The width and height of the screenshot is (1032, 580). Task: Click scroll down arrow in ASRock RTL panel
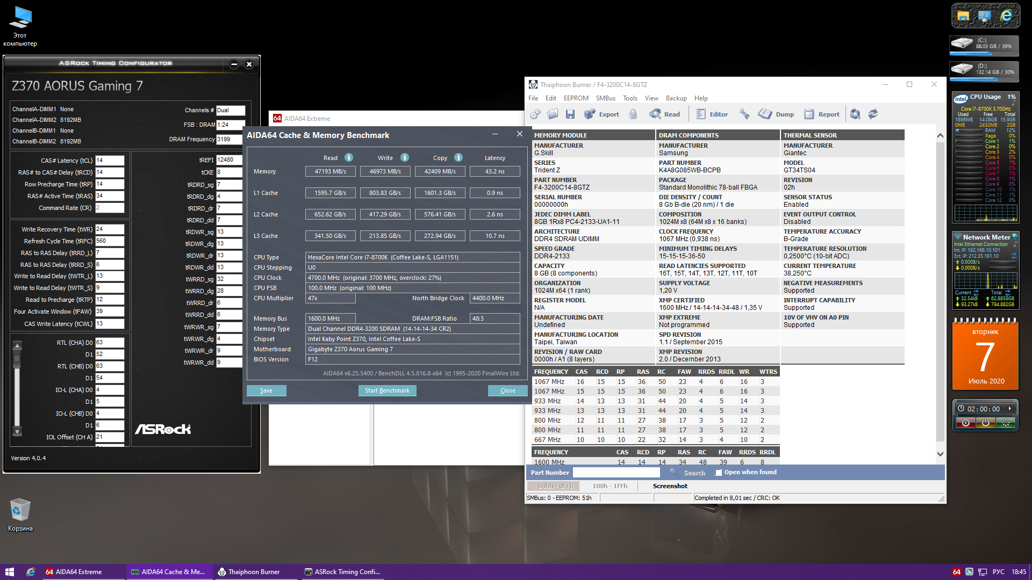coord(17,431)
